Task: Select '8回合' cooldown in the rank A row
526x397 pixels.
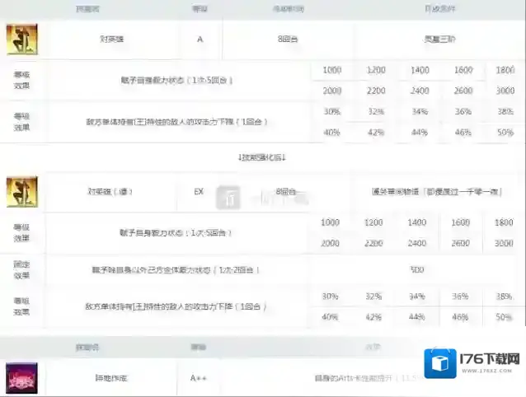Action: click(x=288, y=40)
